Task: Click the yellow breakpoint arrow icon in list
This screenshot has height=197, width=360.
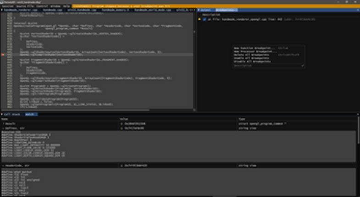Action: coord(200,19)
